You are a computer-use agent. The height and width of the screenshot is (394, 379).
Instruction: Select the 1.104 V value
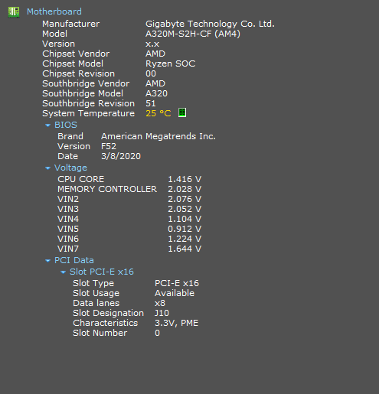(185, 219)
